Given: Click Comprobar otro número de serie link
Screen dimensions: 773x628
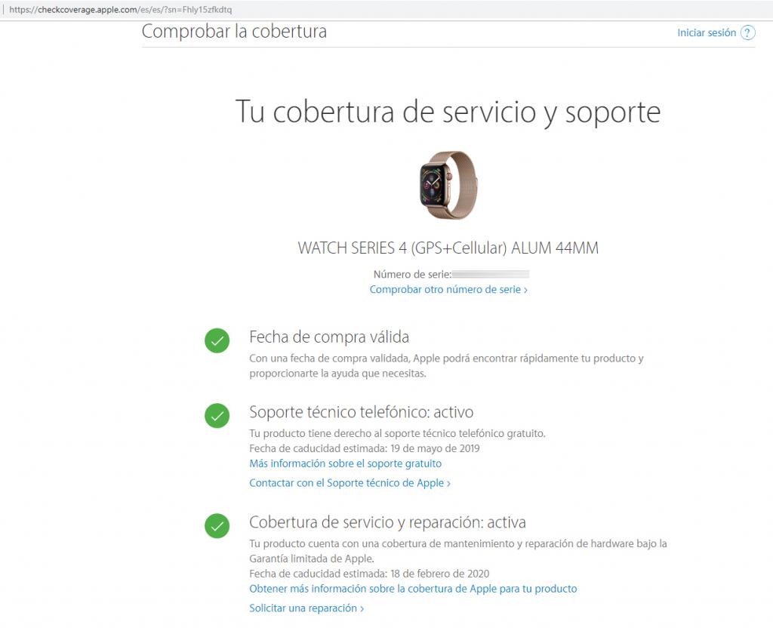Looking at the screenshot, I should click(448, 289).
